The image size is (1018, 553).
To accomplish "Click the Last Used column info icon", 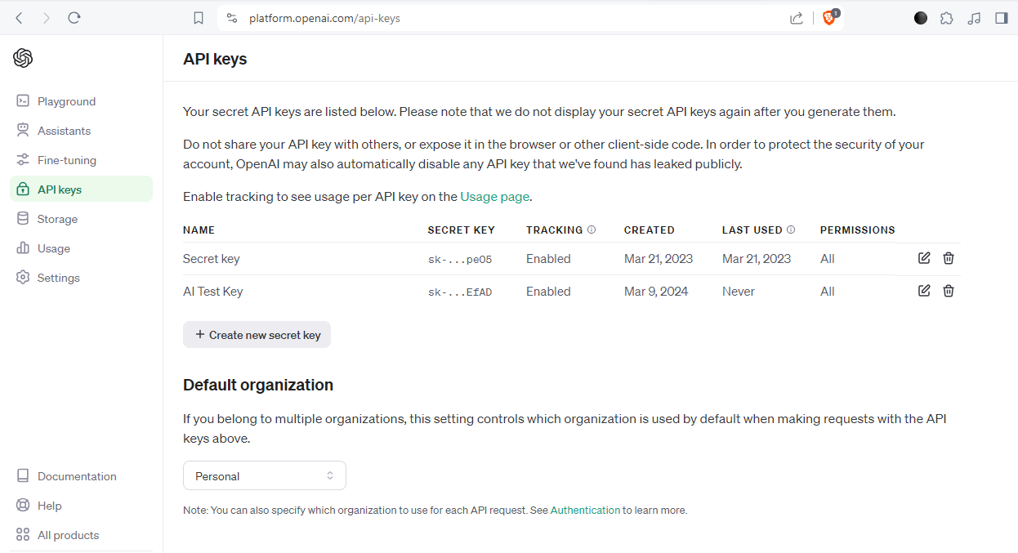I will coord(791,230).
